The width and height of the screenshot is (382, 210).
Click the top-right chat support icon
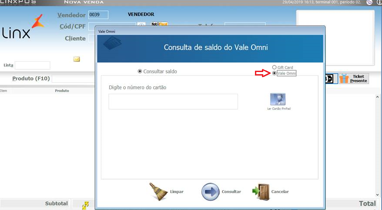click(369, 2)
